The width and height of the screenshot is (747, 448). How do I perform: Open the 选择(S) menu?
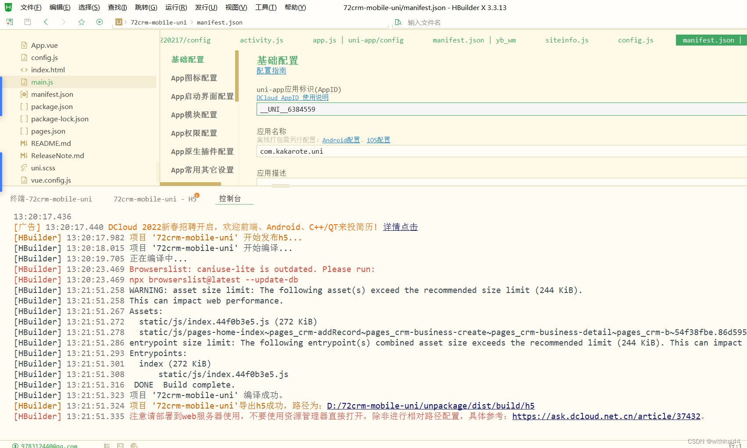[x=89, y=7]
